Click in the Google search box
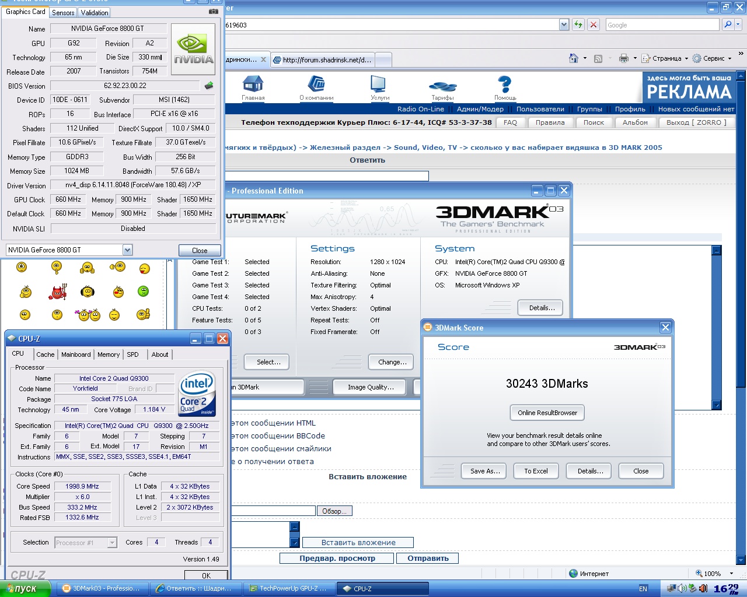747x597 pixels. coord(662,24)
